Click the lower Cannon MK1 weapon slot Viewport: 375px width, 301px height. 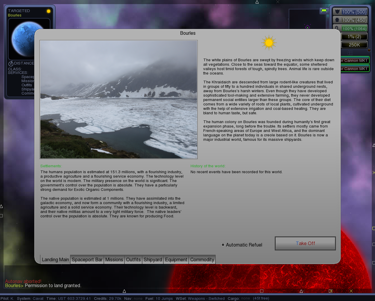pos(355,69)
